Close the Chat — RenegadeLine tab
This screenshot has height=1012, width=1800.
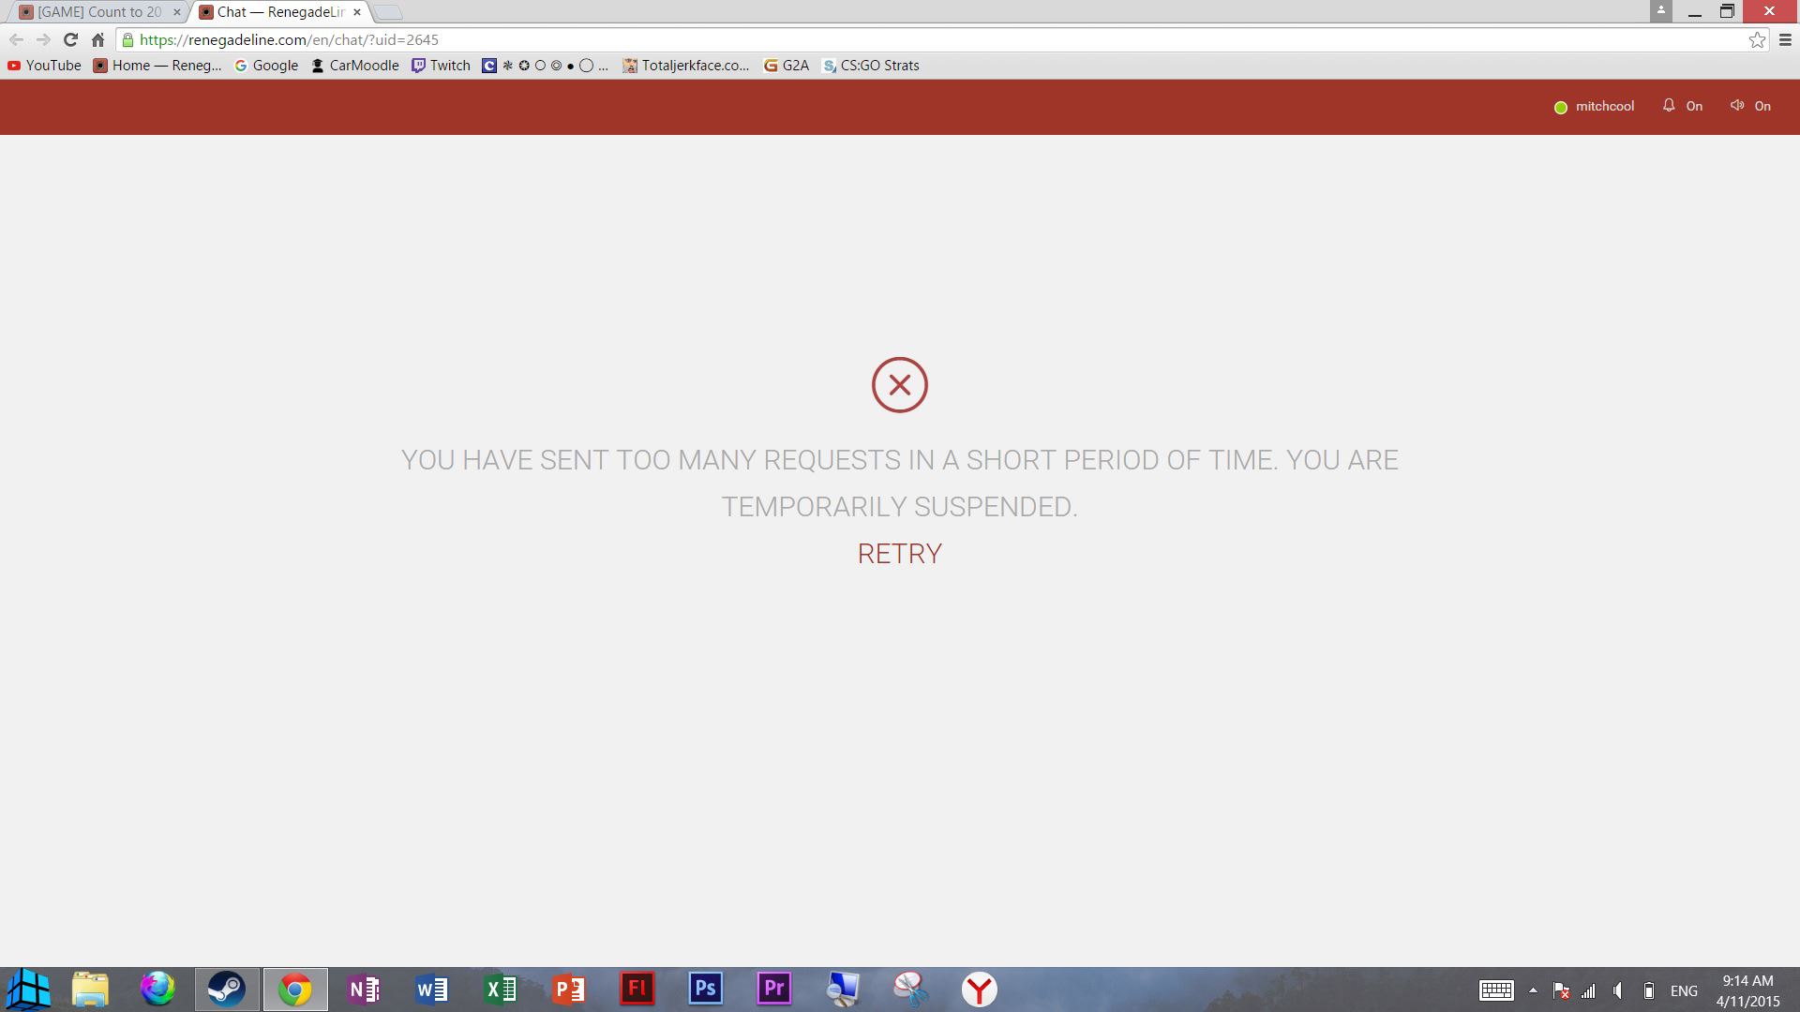pos(357,12)
